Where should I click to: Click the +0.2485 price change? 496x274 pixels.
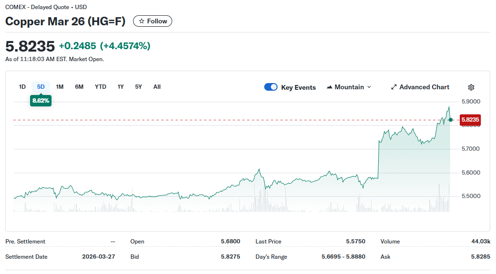77,46
